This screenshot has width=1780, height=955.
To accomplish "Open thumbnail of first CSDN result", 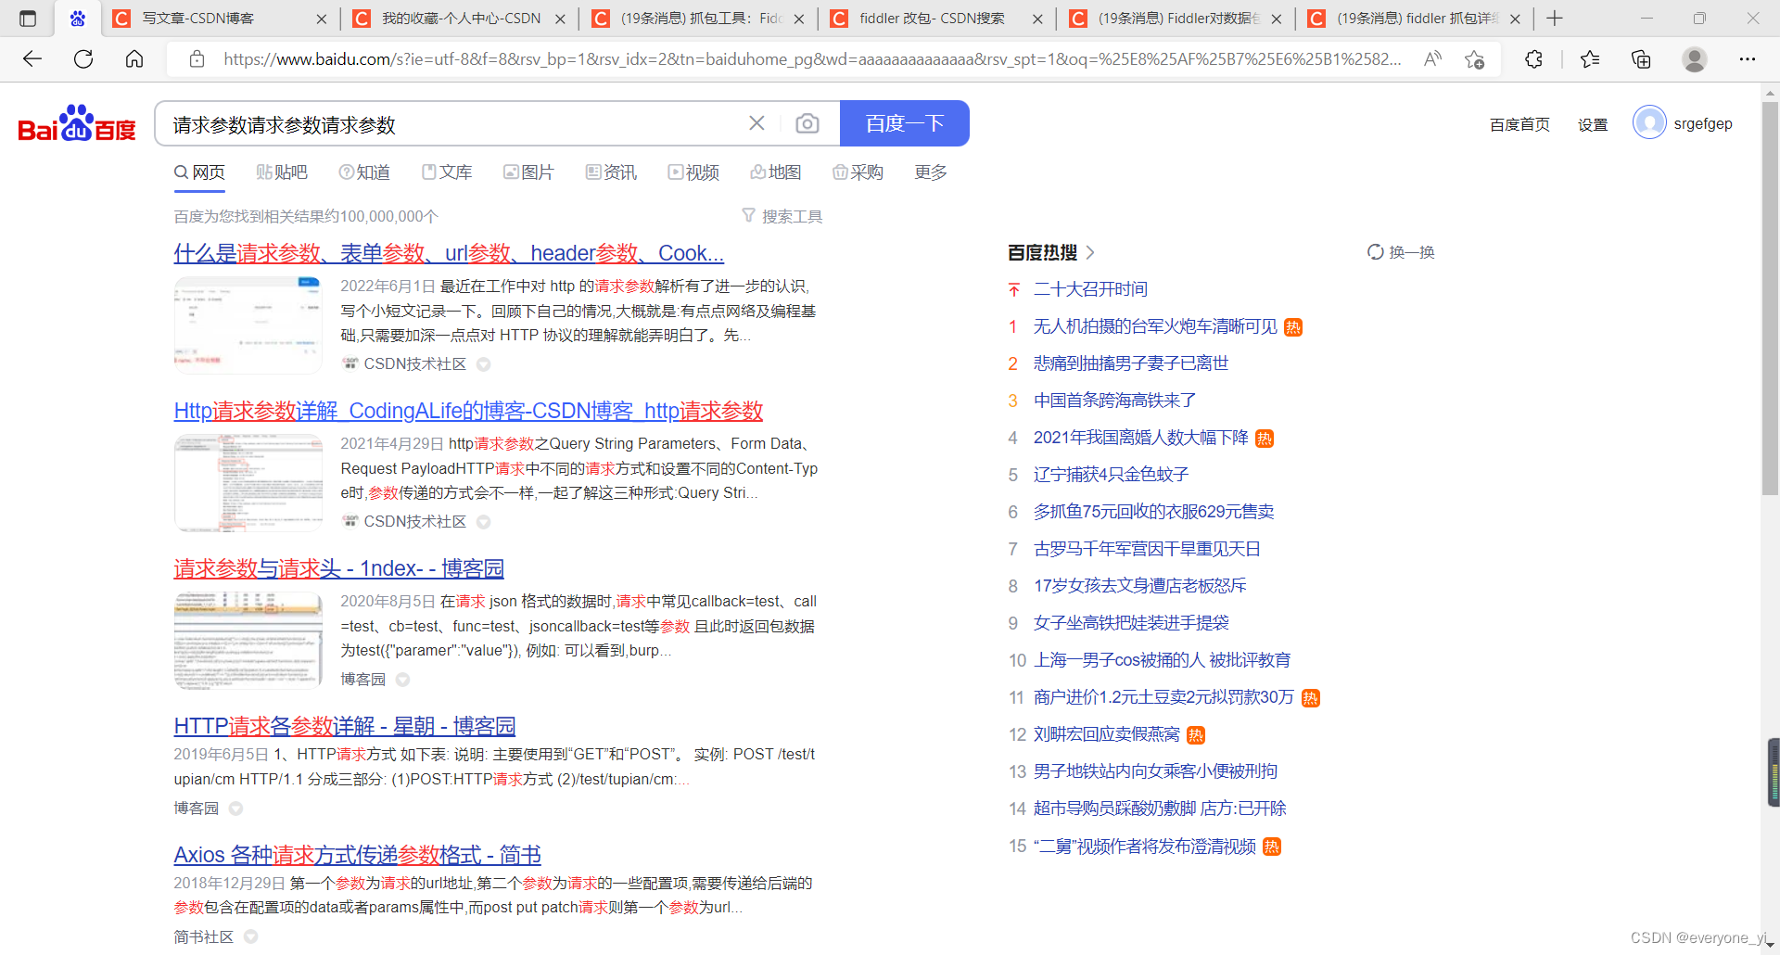I will (248, 325).
